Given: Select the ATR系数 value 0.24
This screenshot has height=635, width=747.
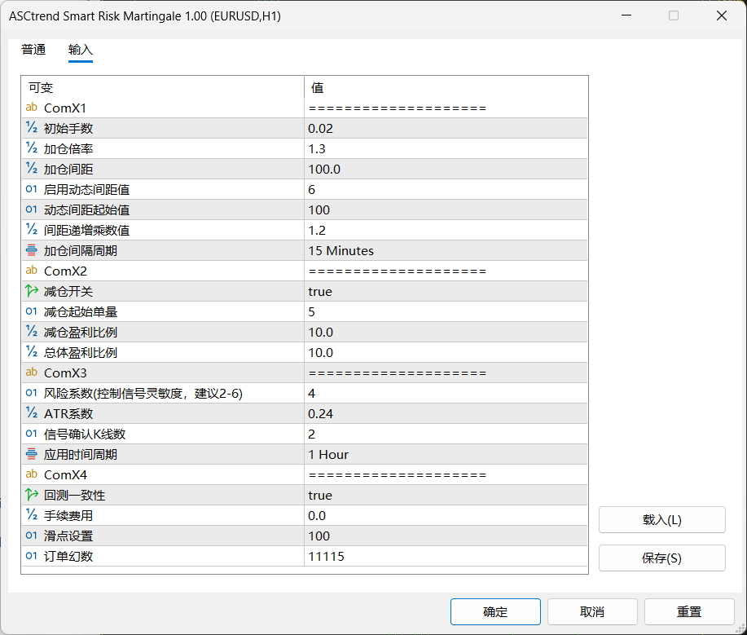Looking at the screenshot, I should [x=446, y=414].
